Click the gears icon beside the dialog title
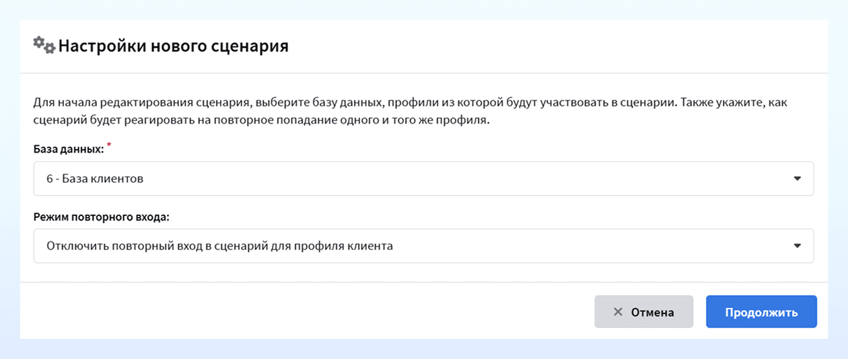The width and height of the screenshot is (848, 359). click(x=44, y=45)
